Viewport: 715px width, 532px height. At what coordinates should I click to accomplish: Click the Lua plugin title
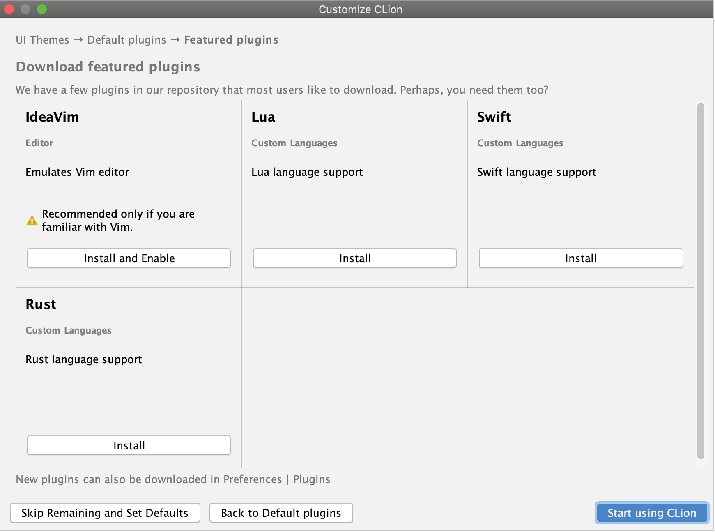263,117
